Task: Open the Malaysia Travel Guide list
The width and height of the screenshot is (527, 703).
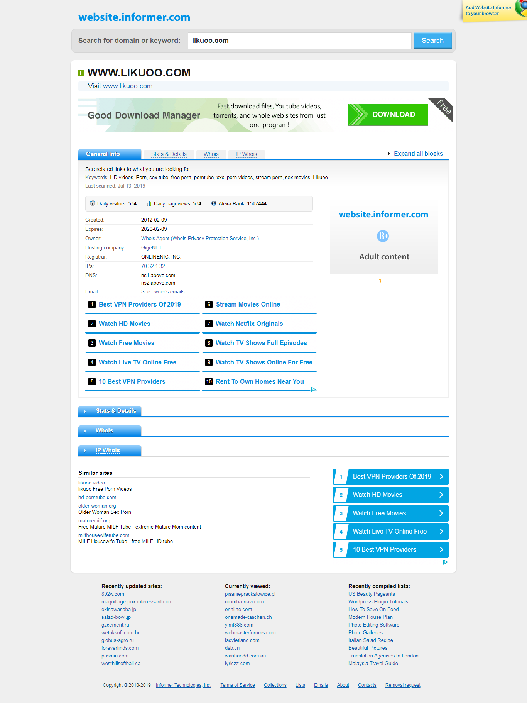Action: (373, 664)
